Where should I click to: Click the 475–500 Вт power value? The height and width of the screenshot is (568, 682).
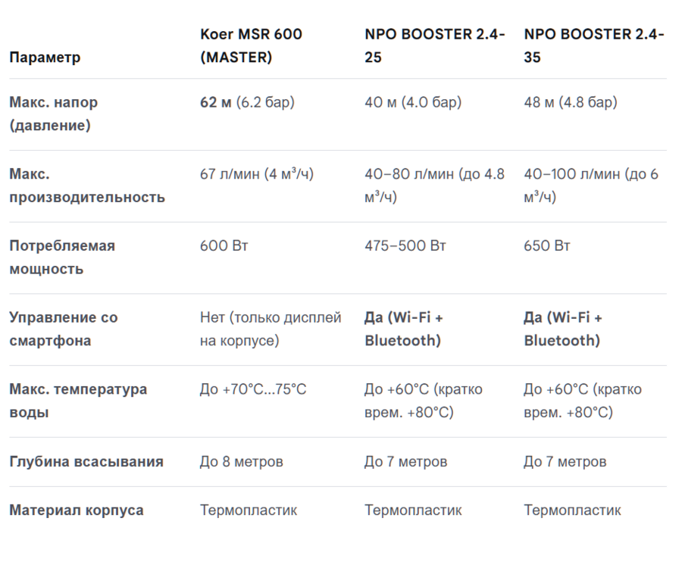(x=405, y=246)
